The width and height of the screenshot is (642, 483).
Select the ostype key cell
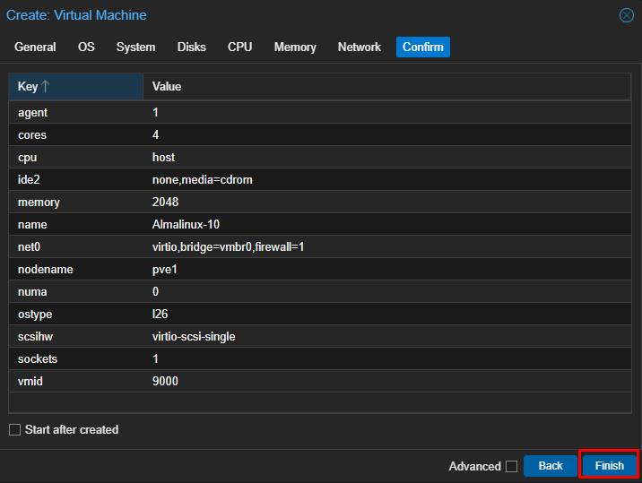tap(75, 314)
